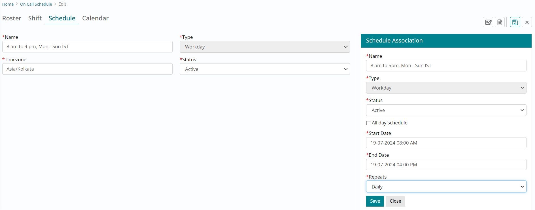The image size is (535, 210).
Task: Click the Start Date field
Action: [x=446, y=143]
